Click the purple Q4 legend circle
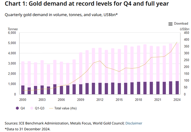 (x=16, y=108)
